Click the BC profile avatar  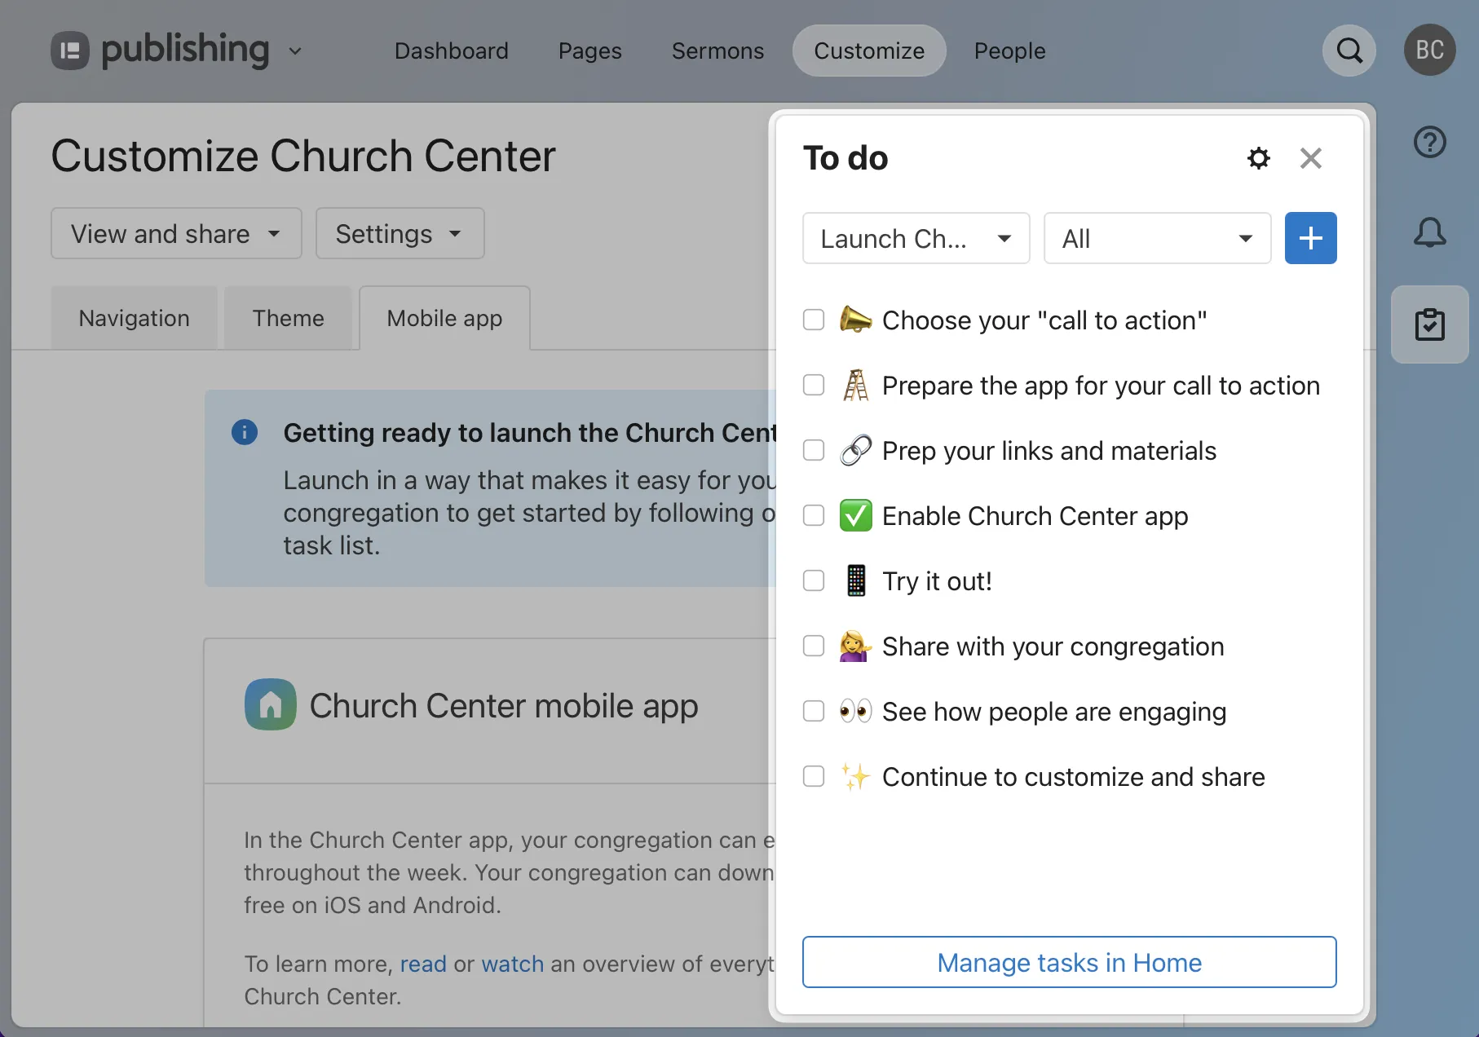(x=1429, y=50)
